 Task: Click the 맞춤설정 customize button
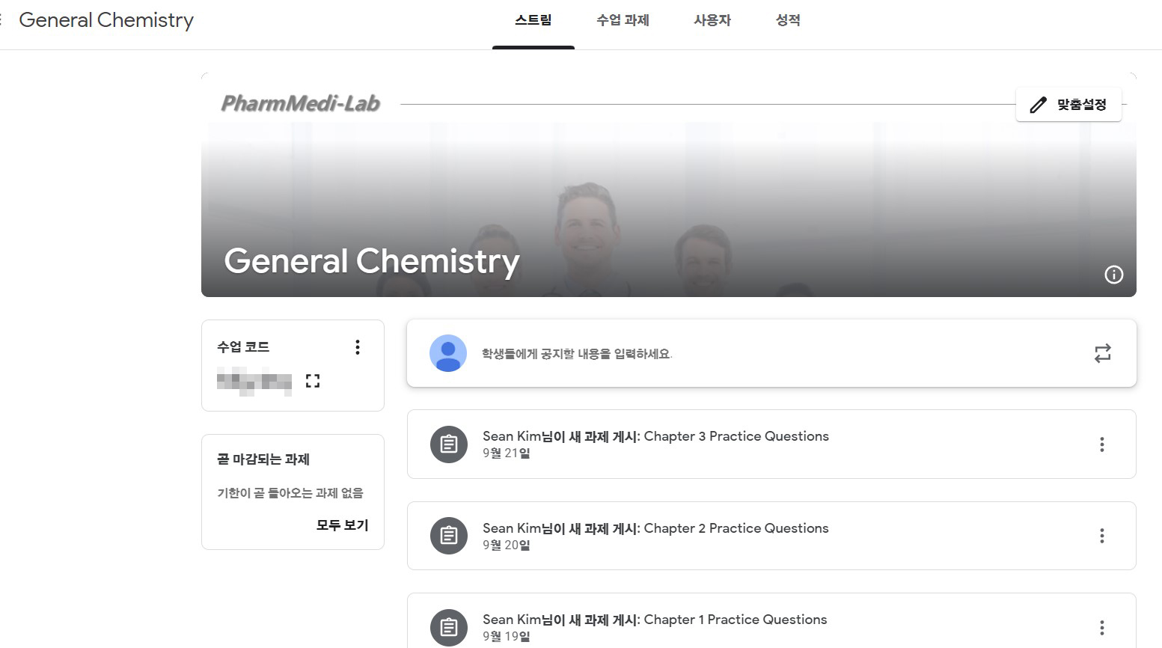tap(1068, 105)
